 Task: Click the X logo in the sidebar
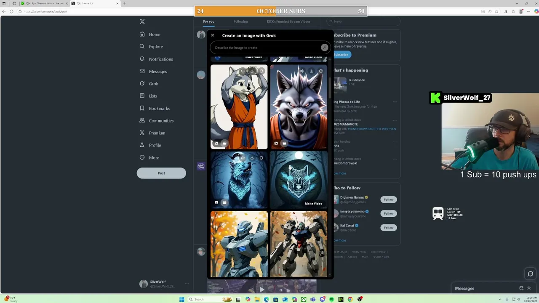pos(142,21)
